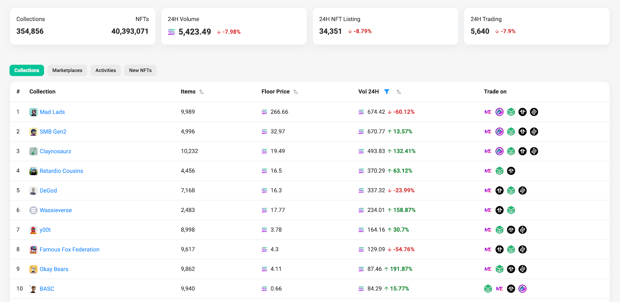Click the black swirl marketplace icon for SMB Gen2

pos(534,132)
